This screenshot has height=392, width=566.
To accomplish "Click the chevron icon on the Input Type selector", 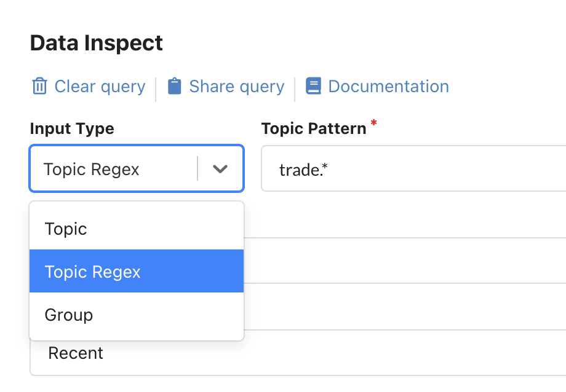I will 220,168.
